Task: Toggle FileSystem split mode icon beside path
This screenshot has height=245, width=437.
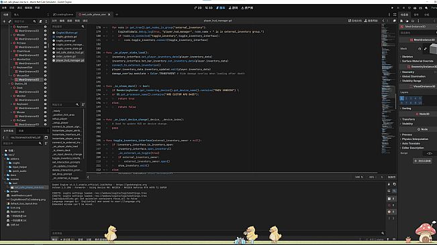Action: tap(46, 137)
